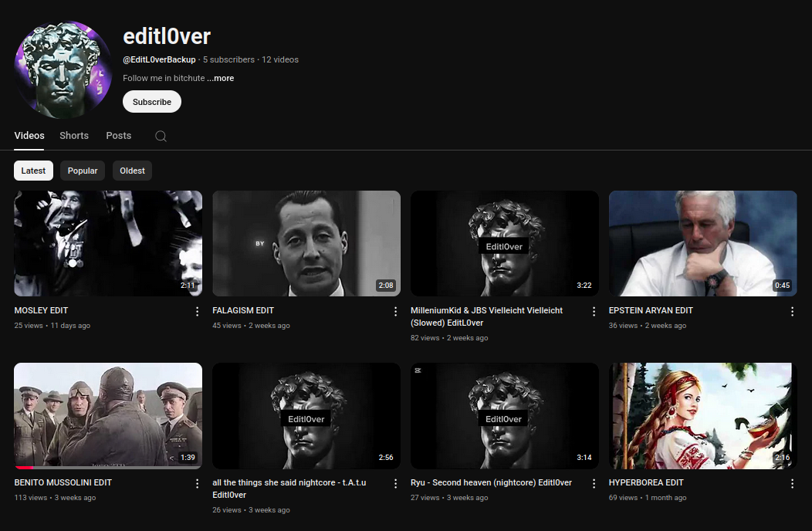The height and width of the screenshot is (531, 812).
Task: Open Ryu - Second heaven (nightcore) title
Action: coord(491,482)
